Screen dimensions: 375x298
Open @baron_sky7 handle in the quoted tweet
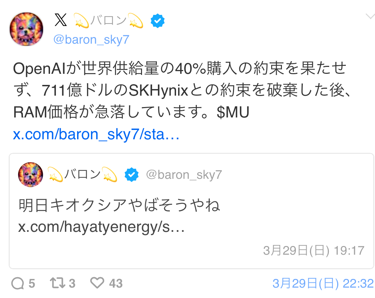(x=184, y=175)
